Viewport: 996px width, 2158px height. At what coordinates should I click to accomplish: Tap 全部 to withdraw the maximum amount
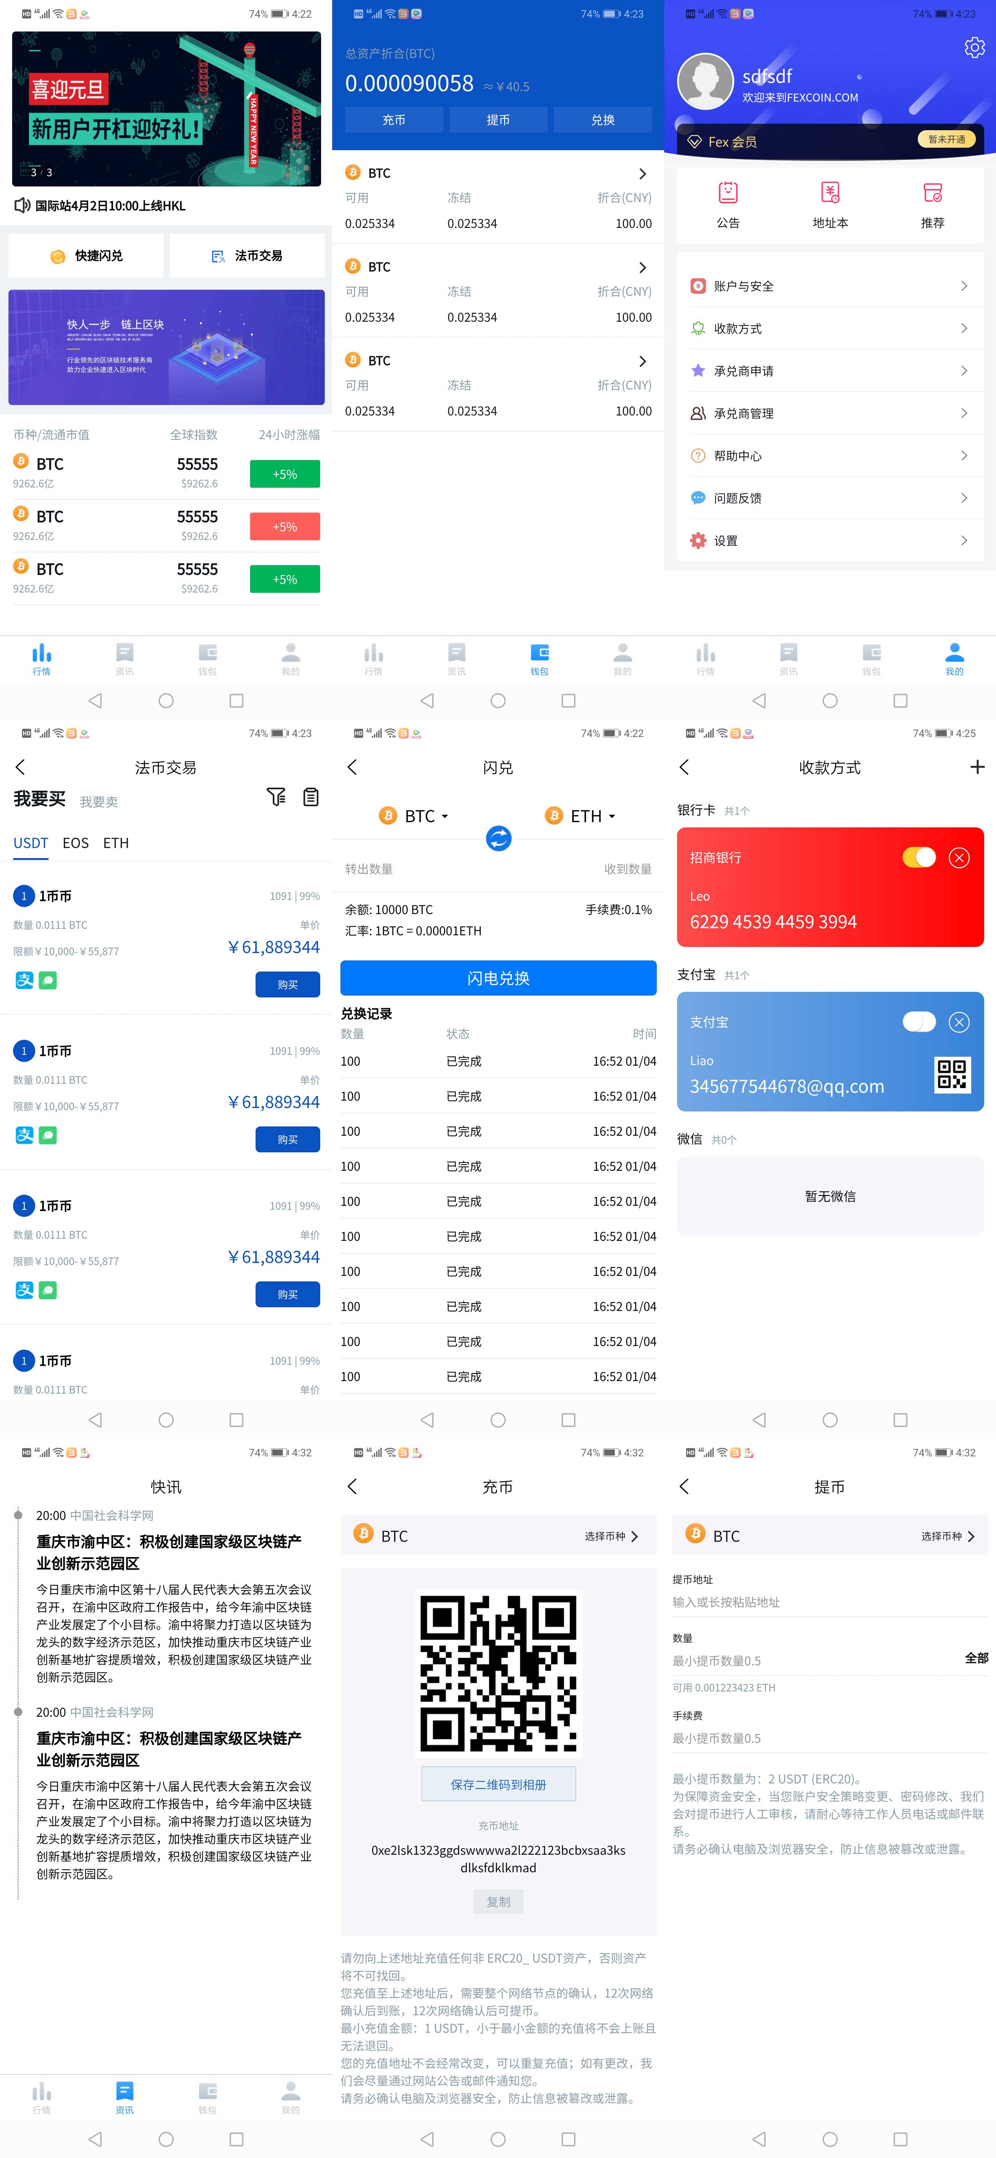pyautogui.click(x=976, y=1658)
